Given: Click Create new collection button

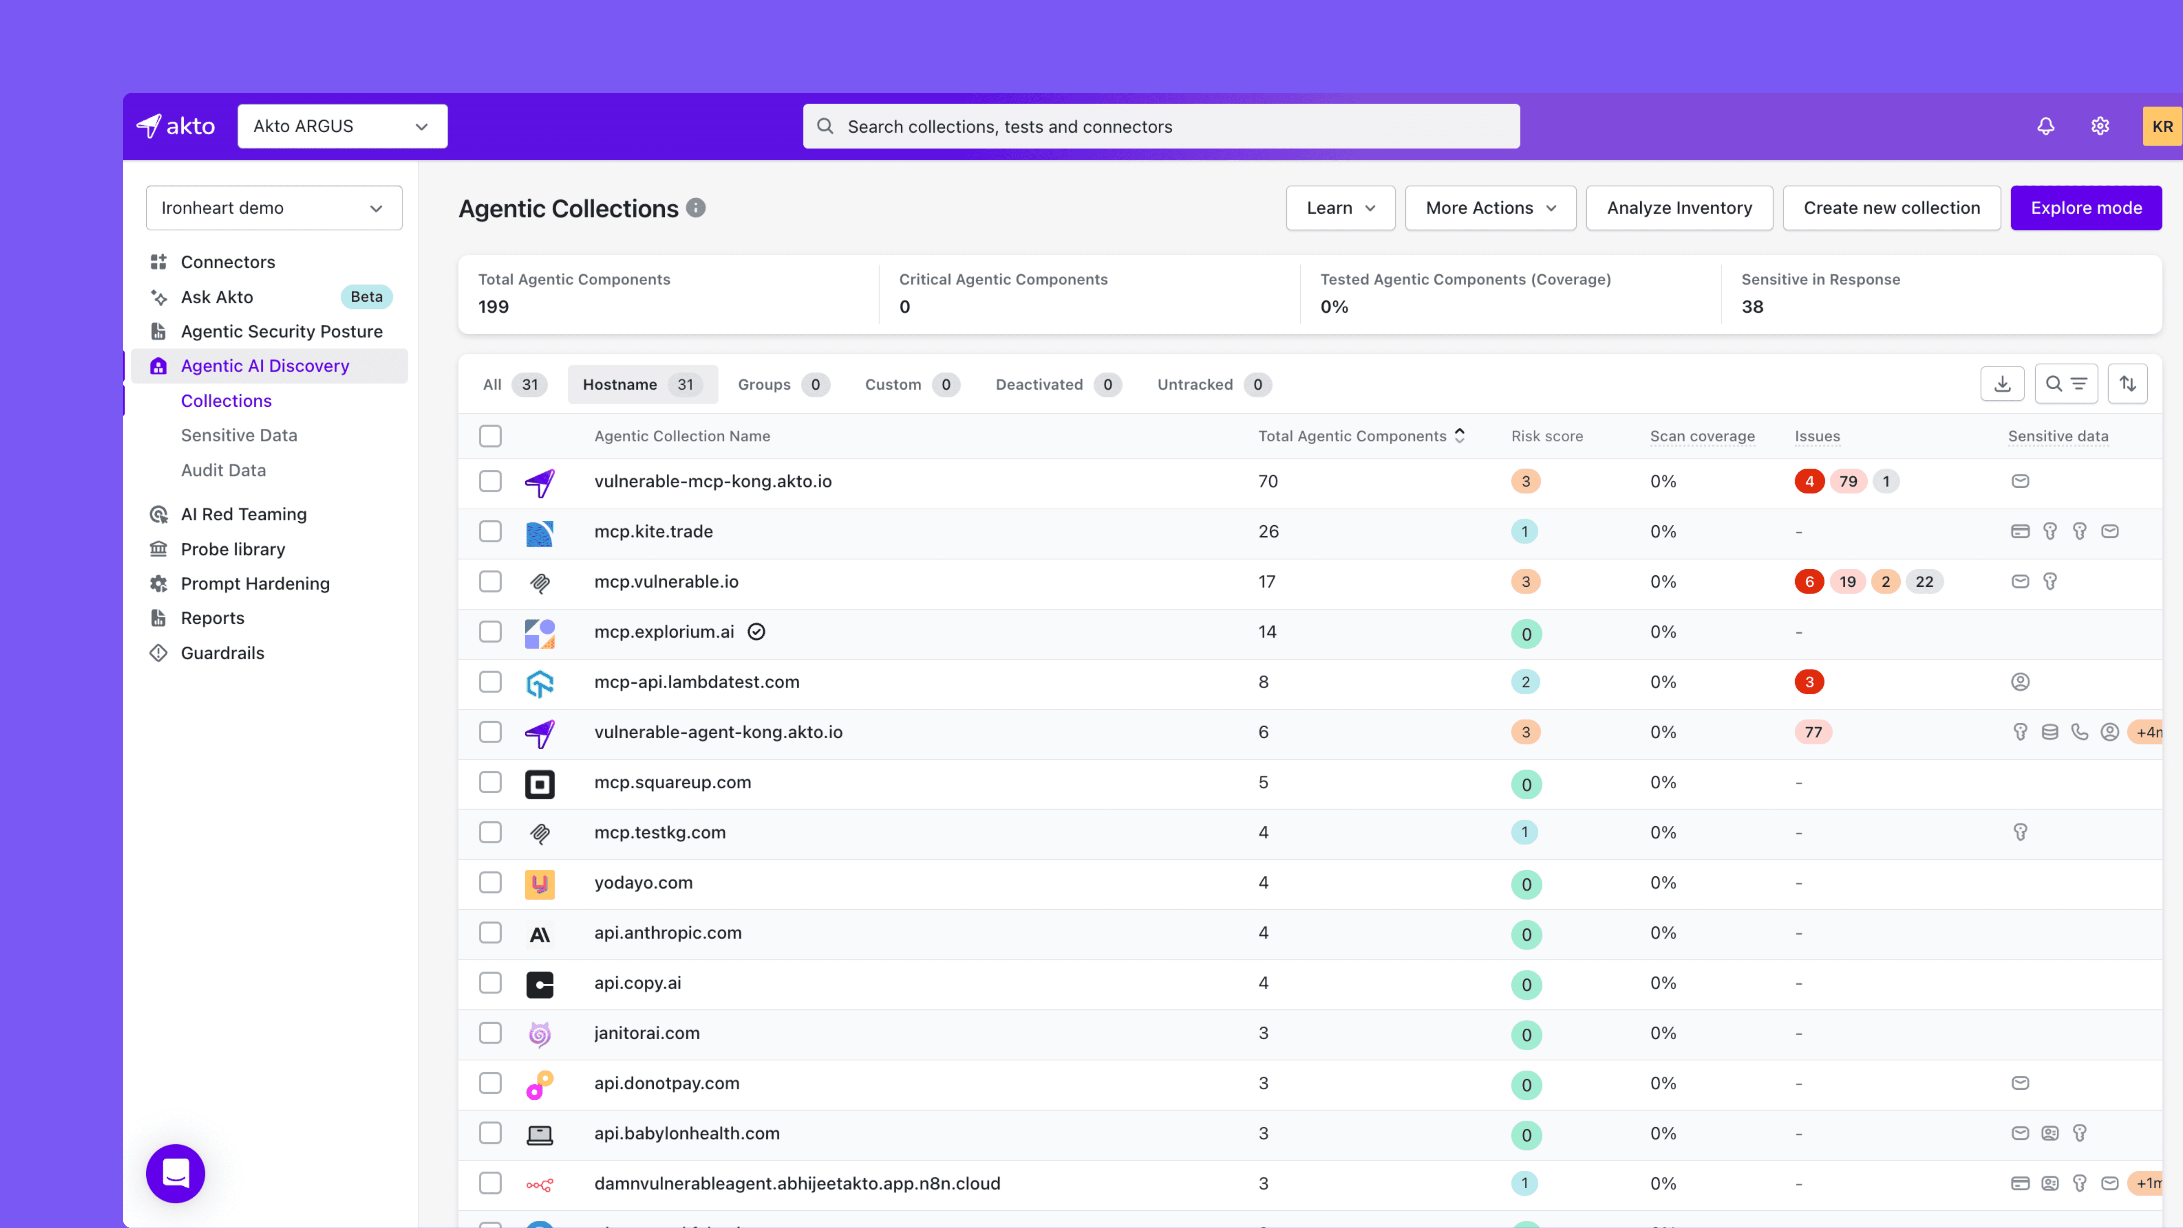Looking at the screenshot, I should [x=1891, y=208].
